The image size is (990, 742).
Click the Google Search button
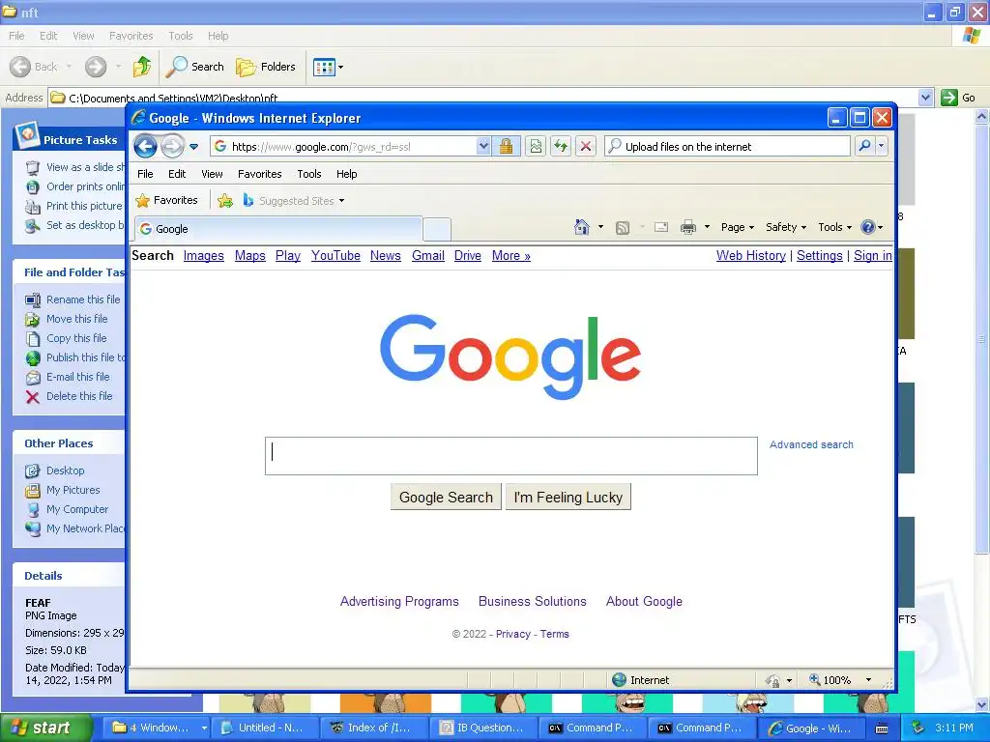click(x=446, y=498)
